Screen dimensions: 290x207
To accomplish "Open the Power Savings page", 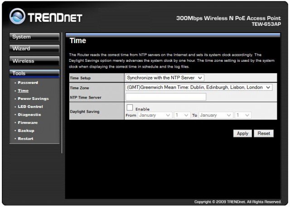I will point(33,99).
